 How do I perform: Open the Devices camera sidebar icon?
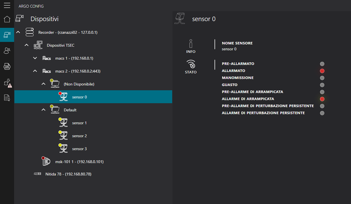7,35
